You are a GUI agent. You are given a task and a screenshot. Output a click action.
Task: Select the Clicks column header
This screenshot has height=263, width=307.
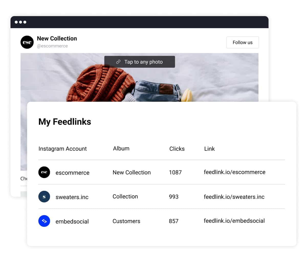[177, 149]
